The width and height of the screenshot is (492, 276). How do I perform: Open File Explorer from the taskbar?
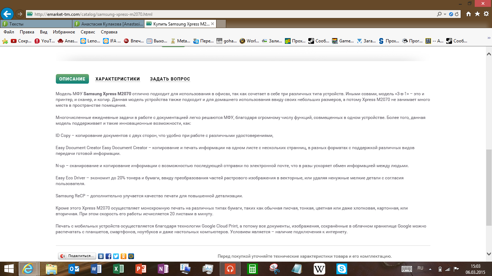click(52, 269)
